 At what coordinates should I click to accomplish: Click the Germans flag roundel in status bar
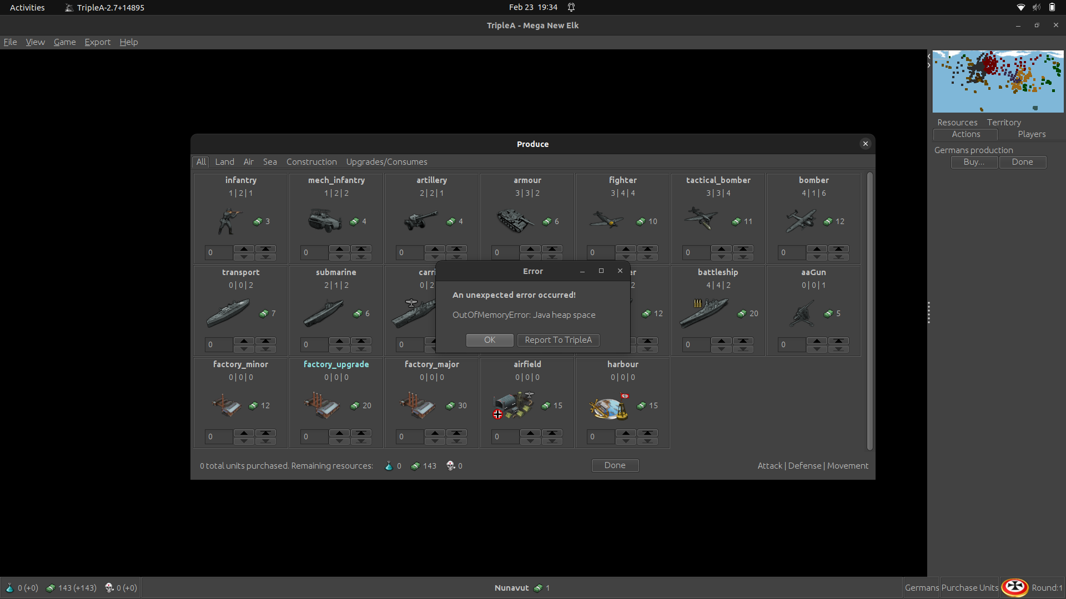click(x=1015, y=587)
